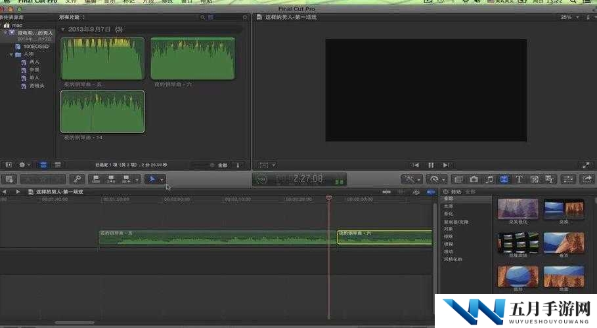The height and width of the screenshot is (328, 597).
Task: Append clip to storyline button
Action: tap(126, 179)
